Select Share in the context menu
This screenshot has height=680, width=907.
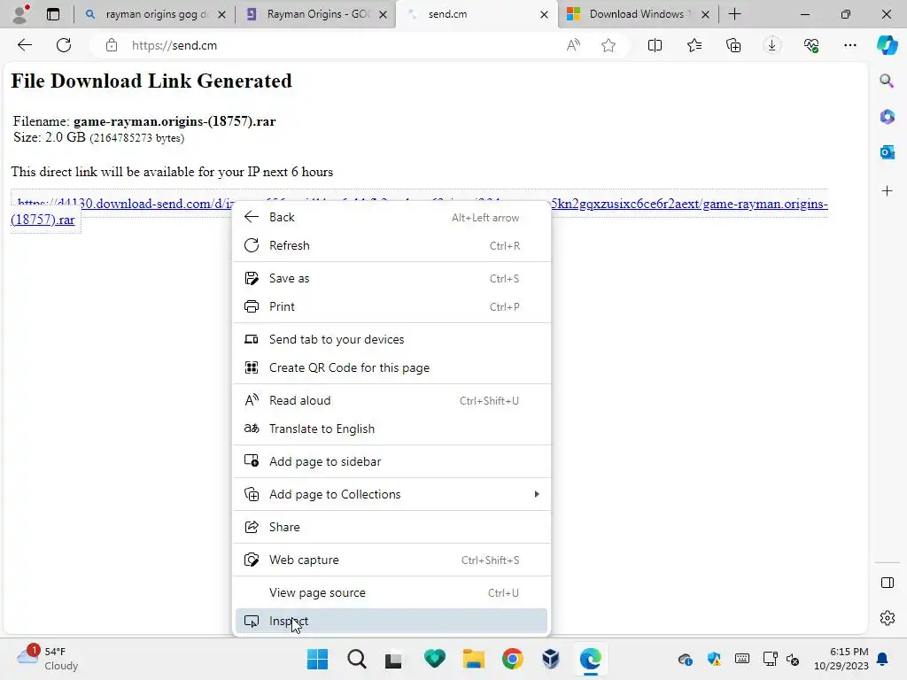tap(391, 527)
